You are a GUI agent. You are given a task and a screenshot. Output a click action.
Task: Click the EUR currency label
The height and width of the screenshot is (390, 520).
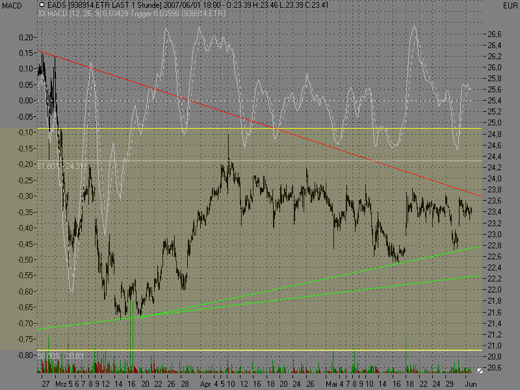[510, 6]
